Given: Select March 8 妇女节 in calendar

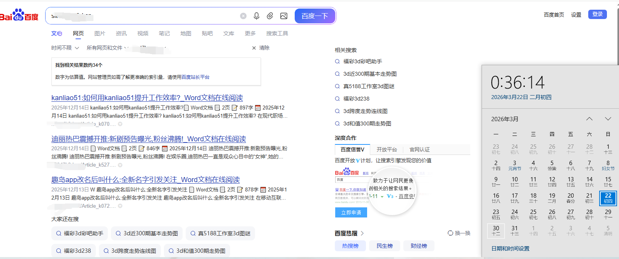Looking at the screenshot, I should (608, 165).
